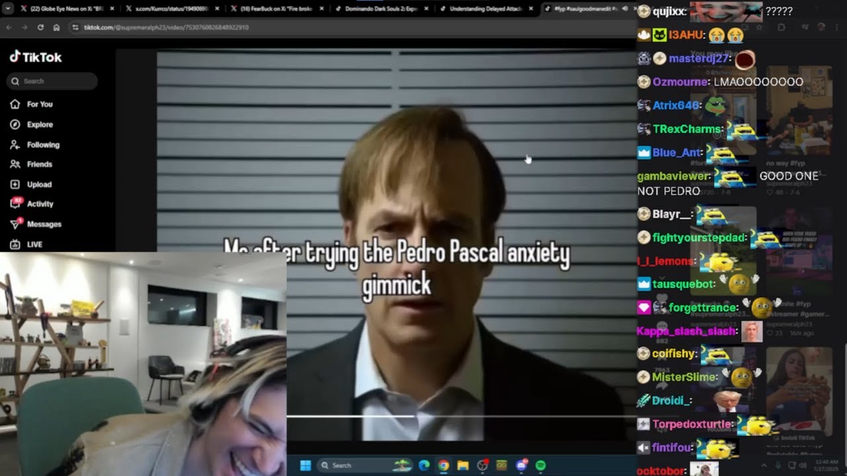Click the 'LMAOOOOOOOO' chat message

(x=758, y=82)
